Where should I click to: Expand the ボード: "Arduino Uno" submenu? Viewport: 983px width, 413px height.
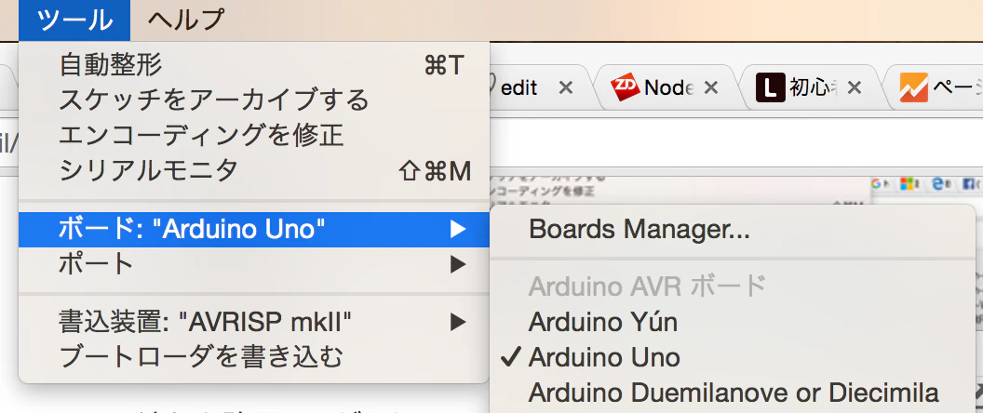click(x=254, y=230)
